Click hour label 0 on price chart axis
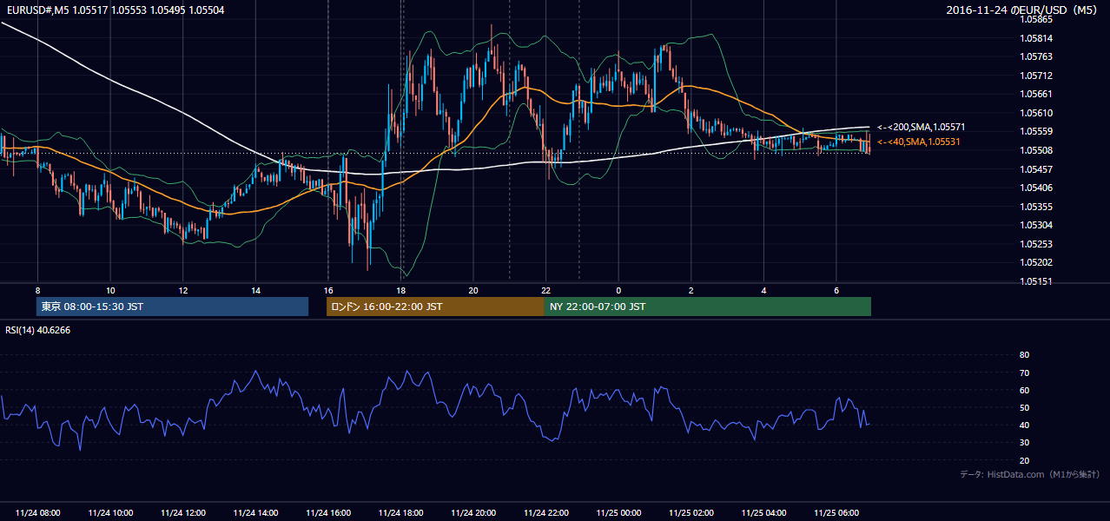The image size is (1110, 521). coord(618,290)
